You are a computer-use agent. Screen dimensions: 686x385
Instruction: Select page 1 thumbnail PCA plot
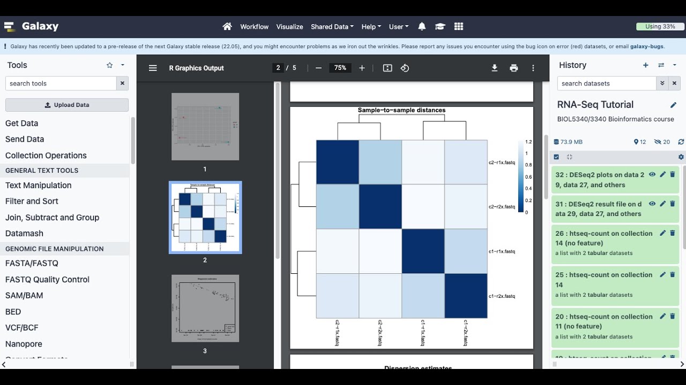[205, 127]
